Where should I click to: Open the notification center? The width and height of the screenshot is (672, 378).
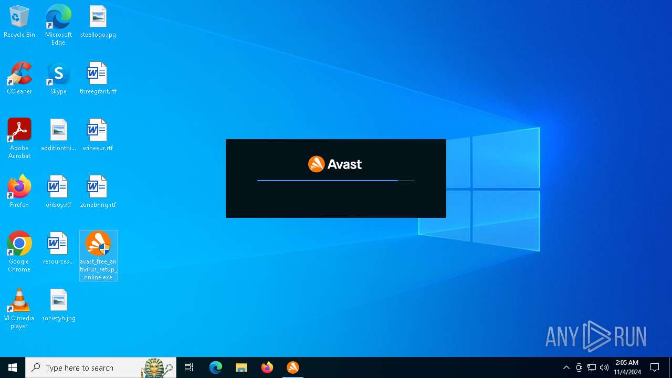pyautogui.click(x=655, y=367)
